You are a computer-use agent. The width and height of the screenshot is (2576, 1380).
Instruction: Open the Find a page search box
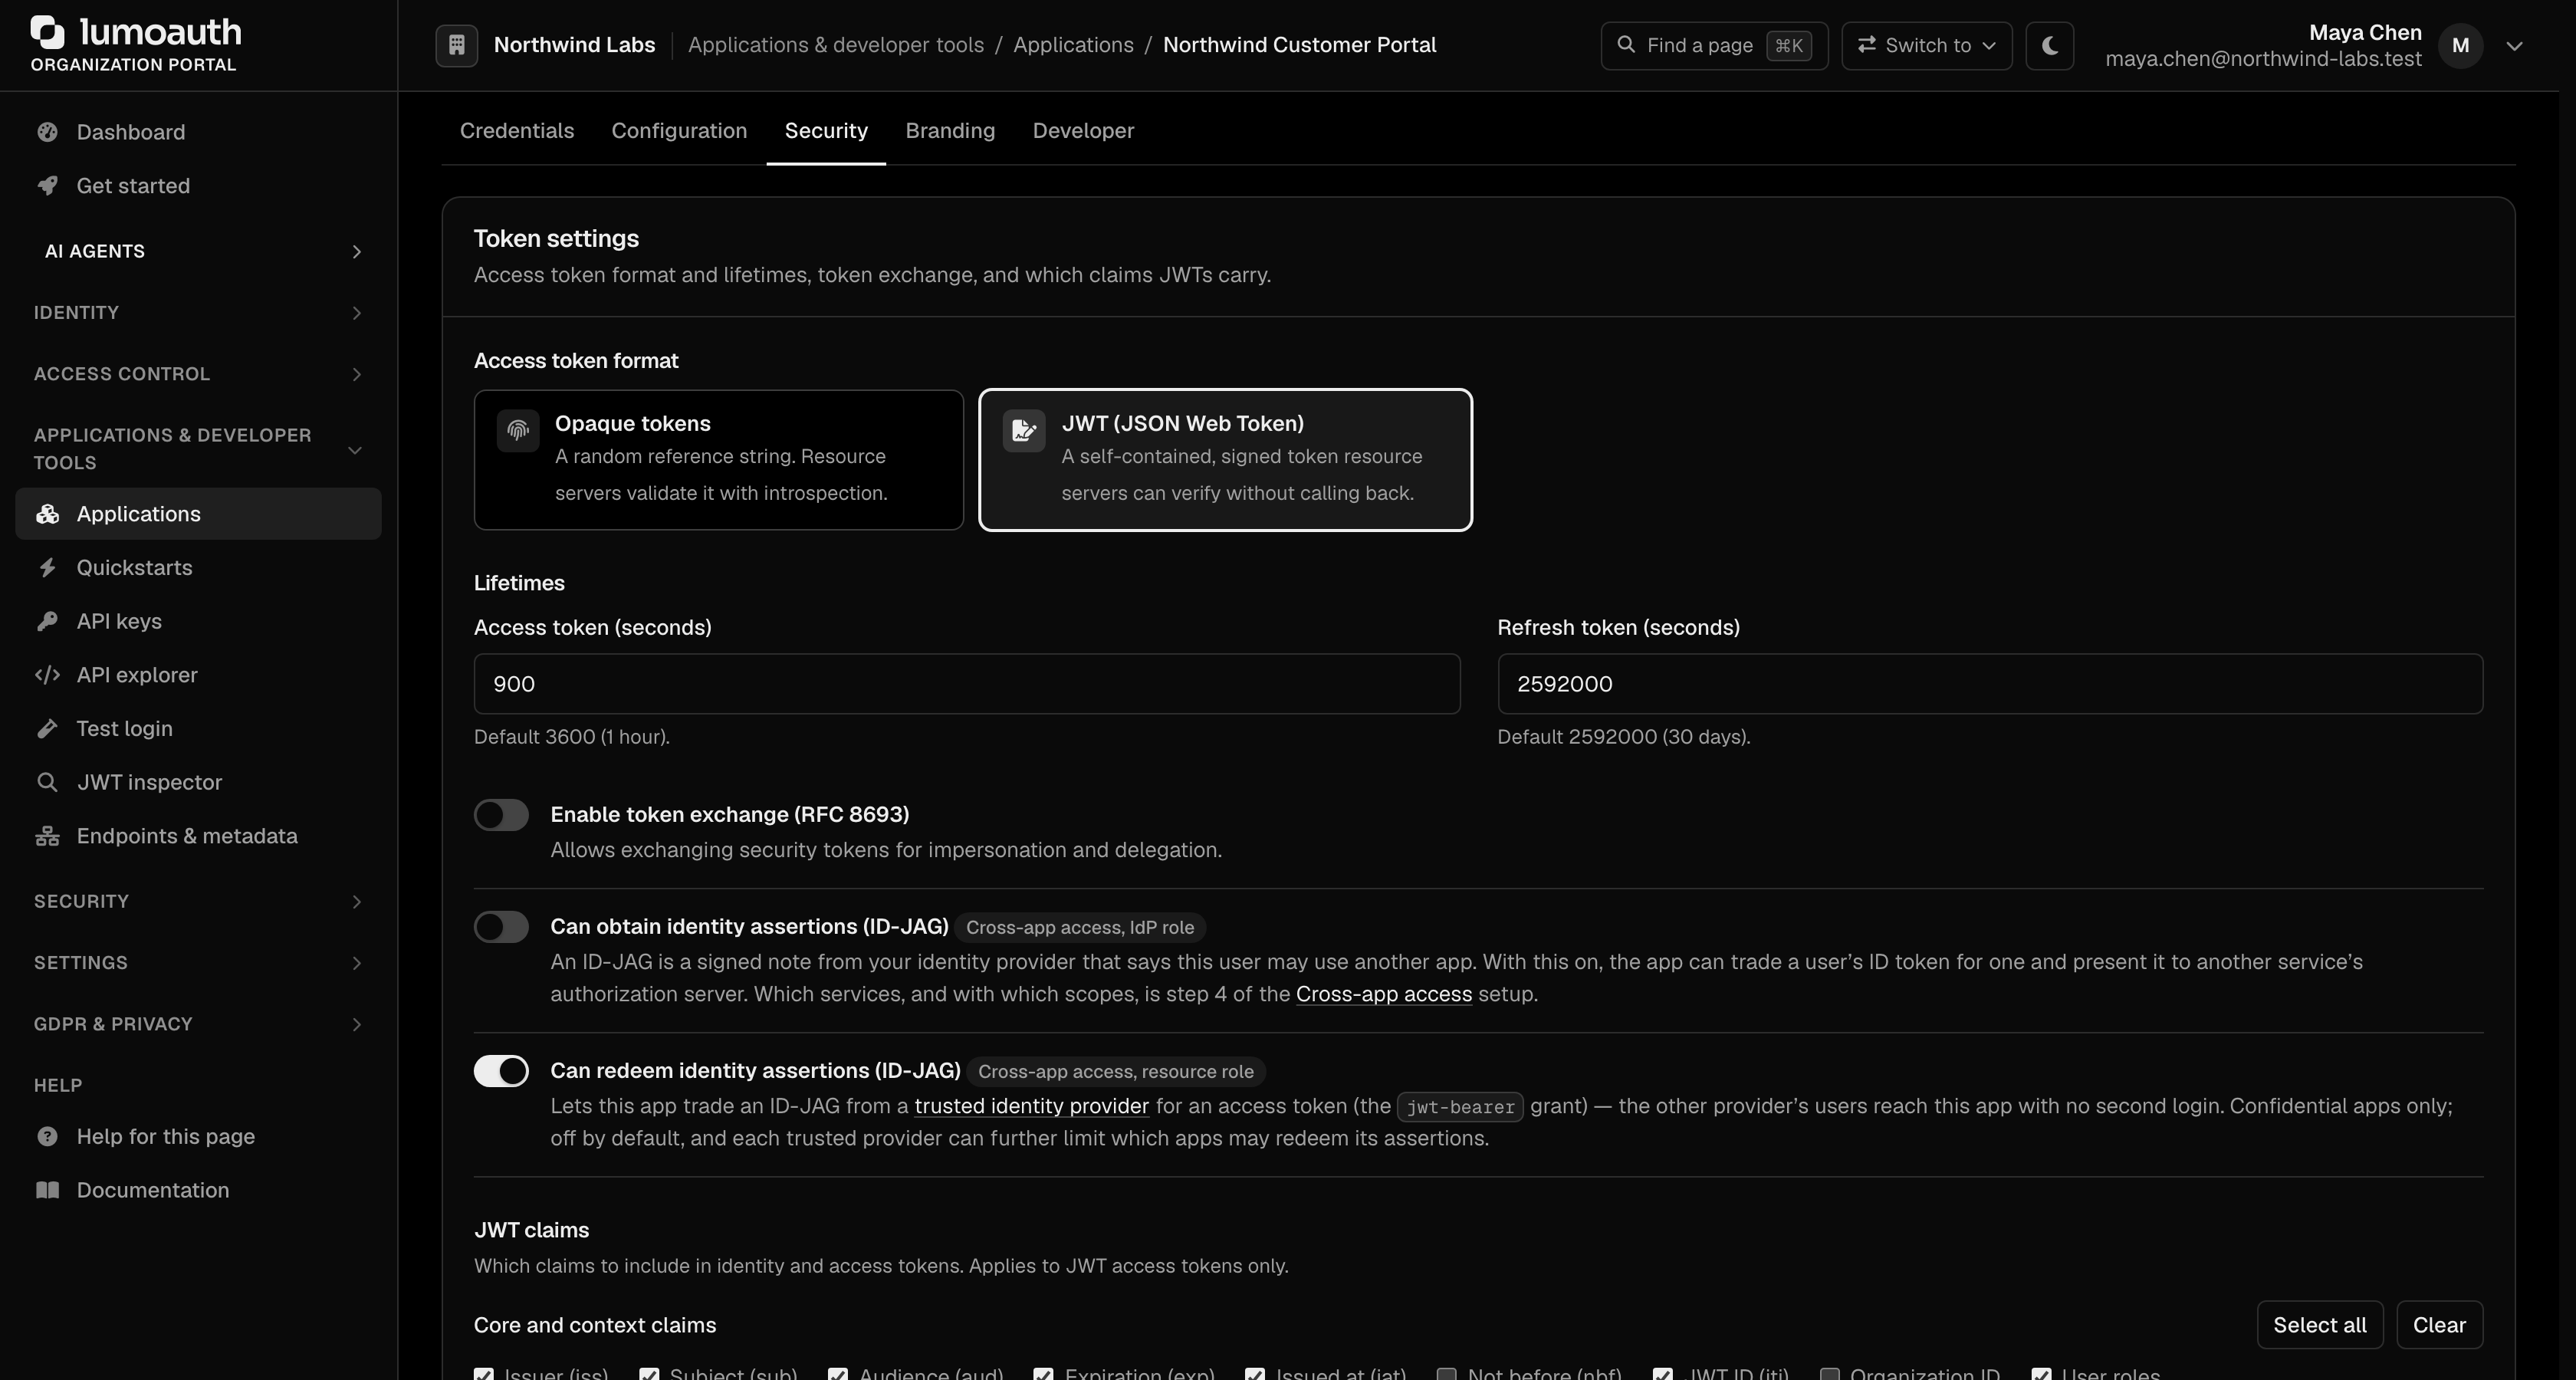[x=1714, y=46]
